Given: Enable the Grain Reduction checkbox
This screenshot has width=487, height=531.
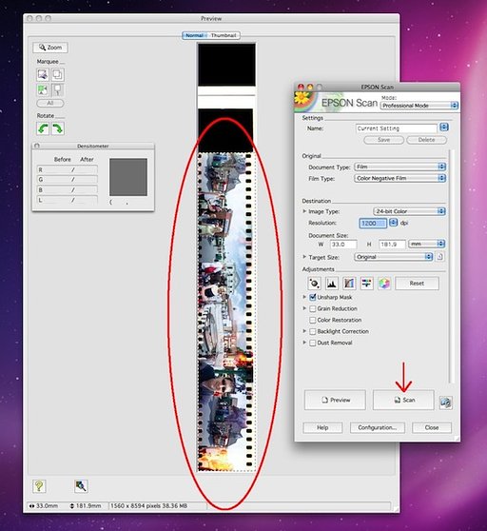Looking at the screenshot, I should 313,309.
